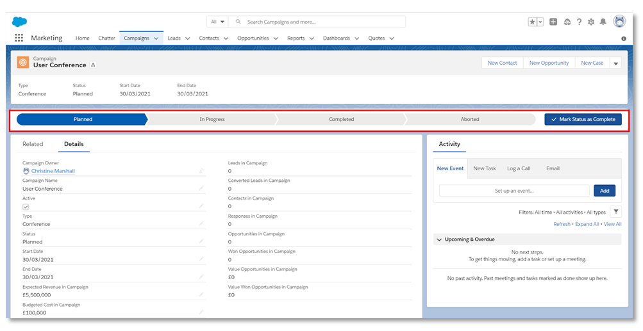Expand the Campaigns tab dropdown chevron
The image size is (643, 331).
(156, 38)
